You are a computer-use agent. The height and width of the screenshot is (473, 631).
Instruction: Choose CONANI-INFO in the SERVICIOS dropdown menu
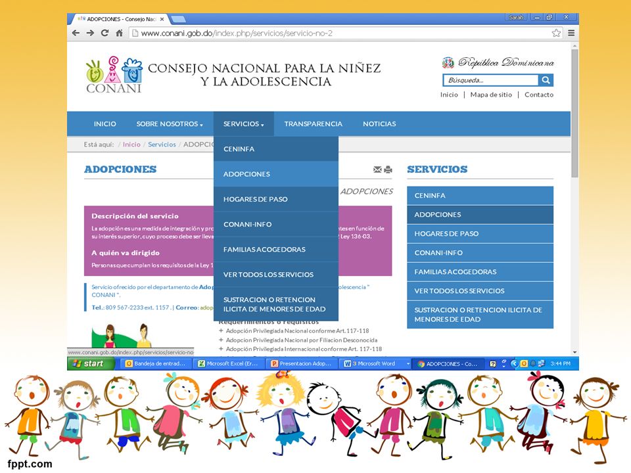click(x=276, y=225)
